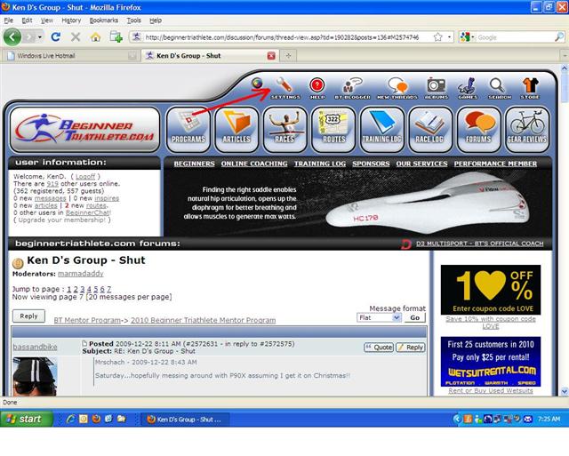Open the Games joystick icon
The height and width of the screenshot is (456, 569).
pyautogui.click(x=468, y=88)
